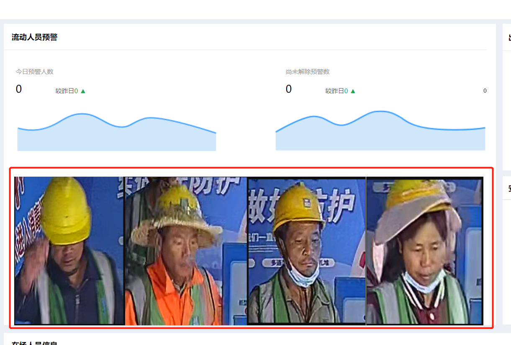The image size is (511, 345).
Task: Select photo of worker with sun-shade cloth hat
Action: (425, 251)
